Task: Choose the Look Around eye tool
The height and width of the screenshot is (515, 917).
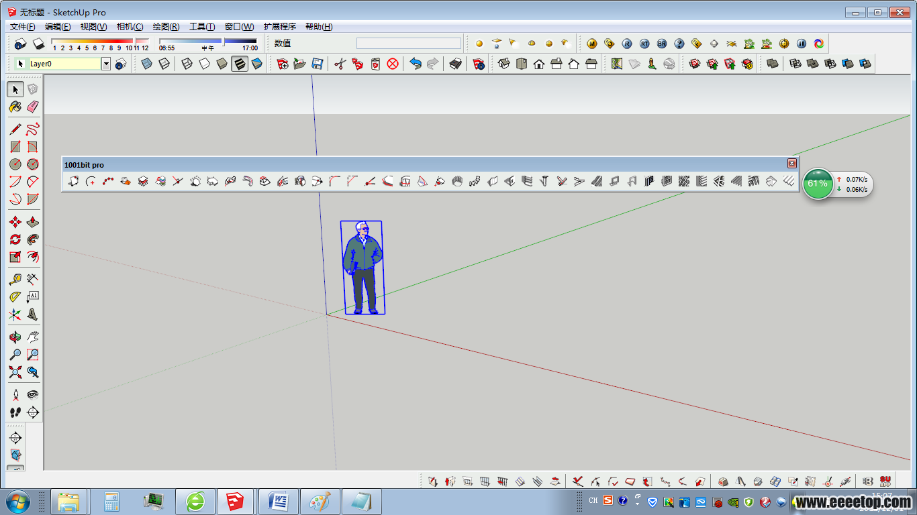Action: pyautogui.click(x=33, y=394)
